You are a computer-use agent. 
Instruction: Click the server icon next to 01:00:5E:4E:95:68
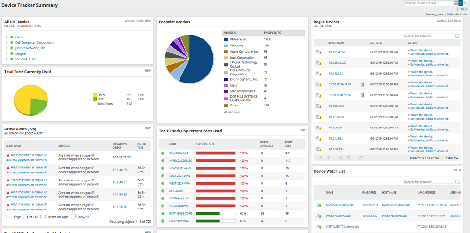[x=362, y=95]
